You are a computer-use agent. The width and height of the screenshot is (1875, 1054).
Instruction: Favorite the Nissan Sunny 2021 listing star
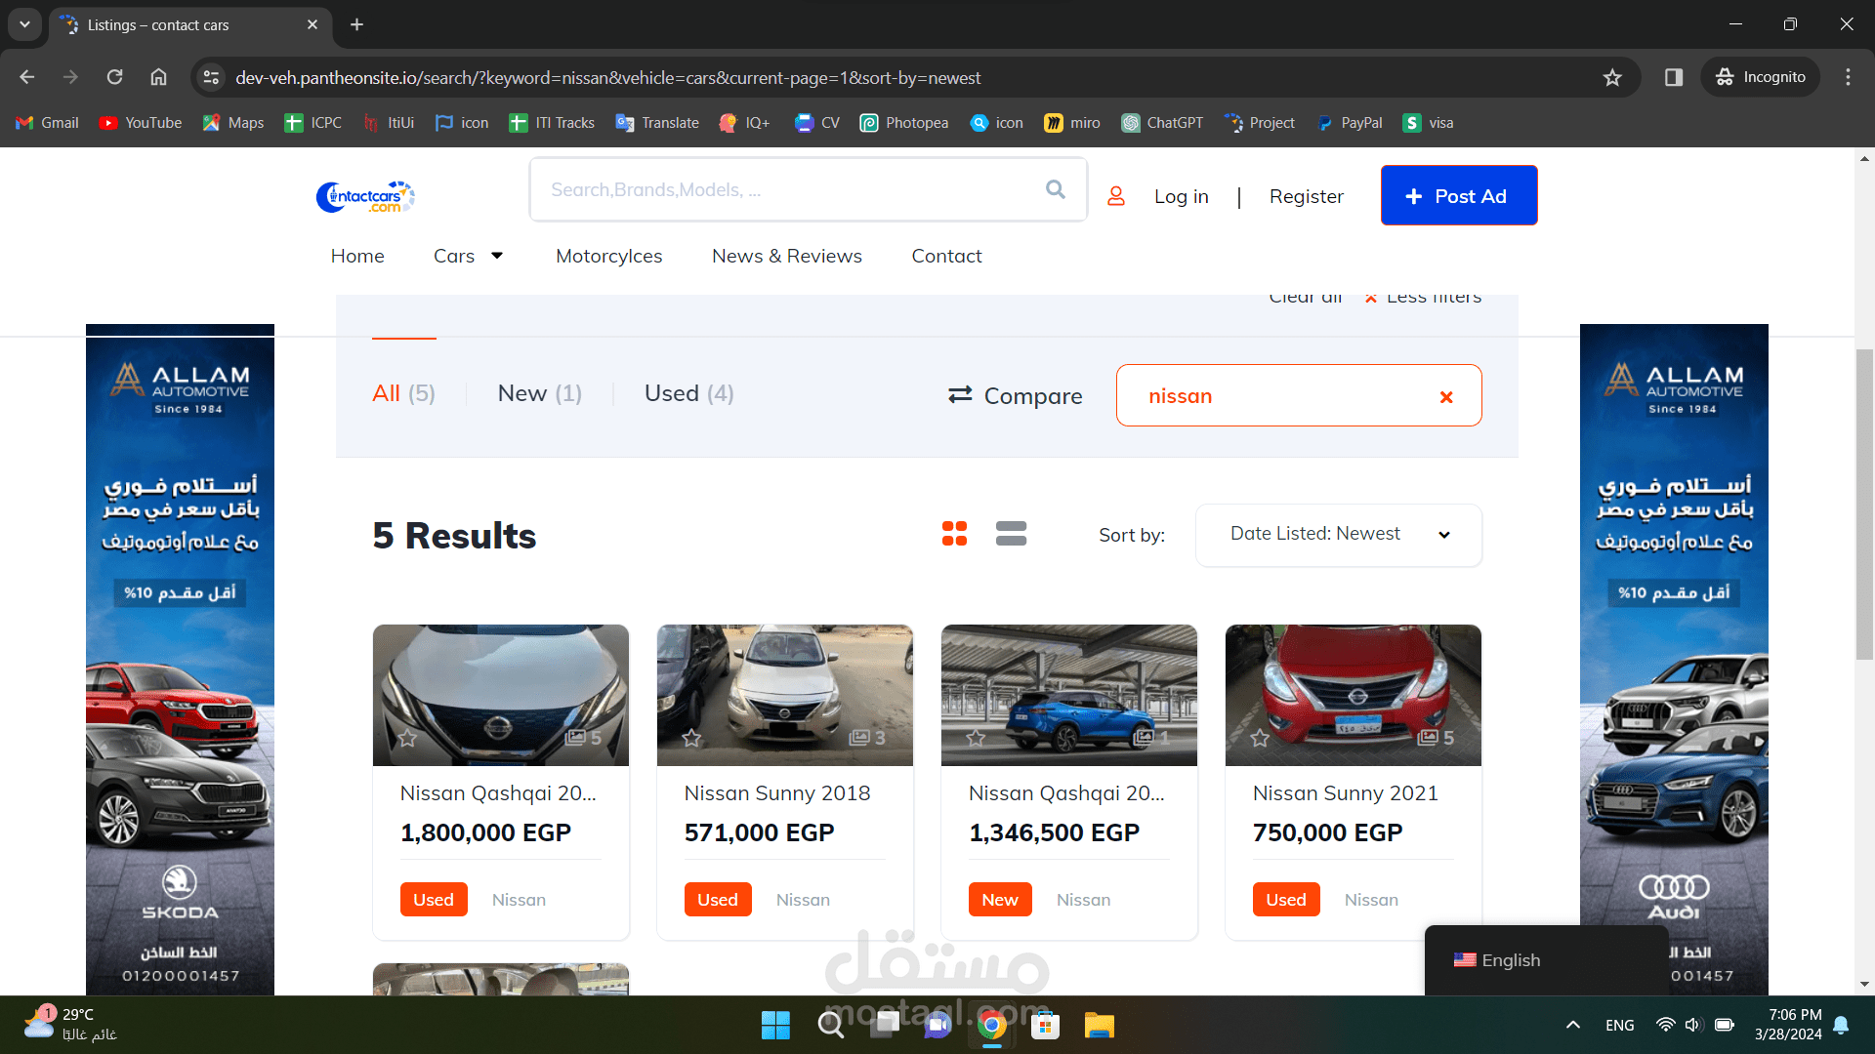pos(1260,738)
